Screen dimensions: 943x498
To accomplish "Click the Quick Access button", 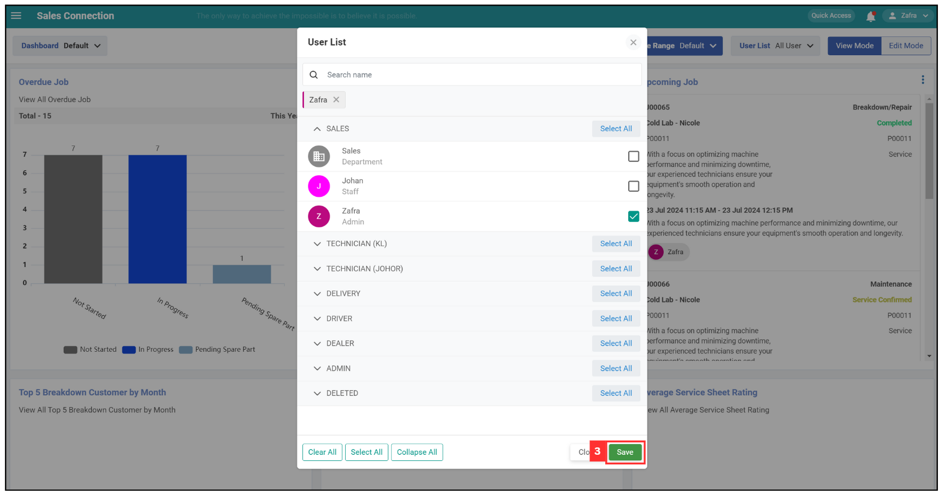I will click(831, 16).
